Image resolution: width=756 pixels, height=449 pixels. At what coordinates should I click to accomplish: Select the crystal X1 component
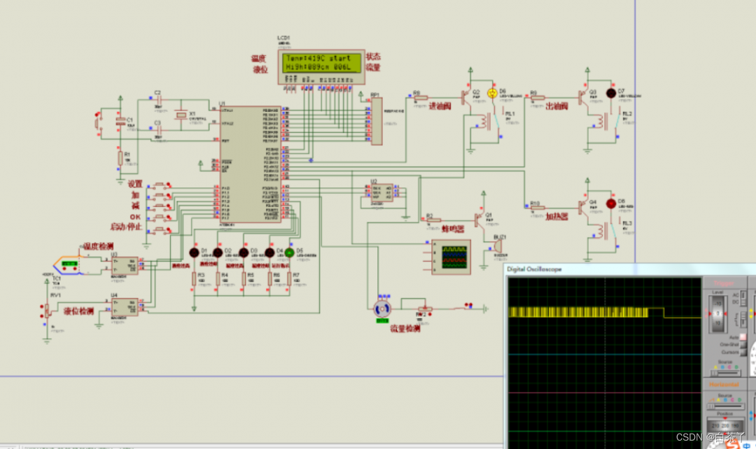(x=181, y=115)
